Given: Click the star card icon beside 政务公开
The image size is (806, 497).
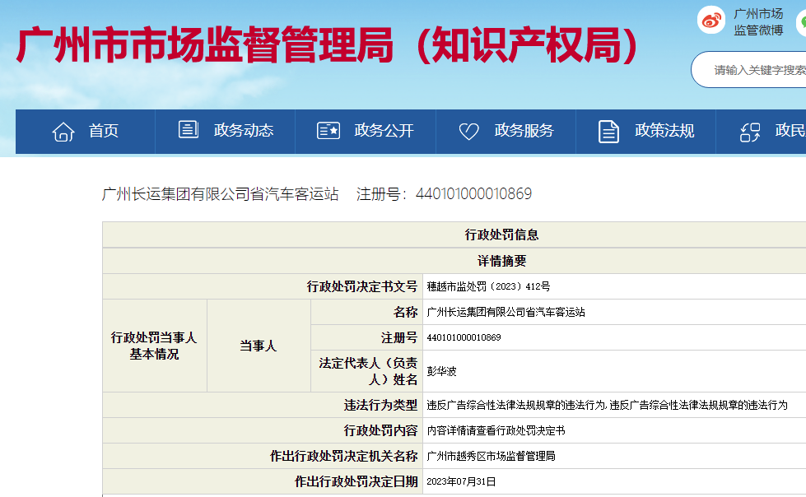Looking at the screenshot, I should [328, 131].
